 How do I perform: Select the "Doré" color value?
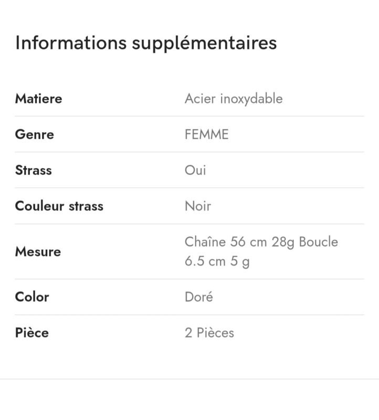tap(198, 297)
